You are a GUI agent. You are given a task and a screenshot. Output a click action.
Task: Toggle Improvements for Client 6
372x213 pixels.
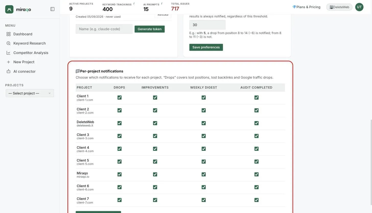155,187
